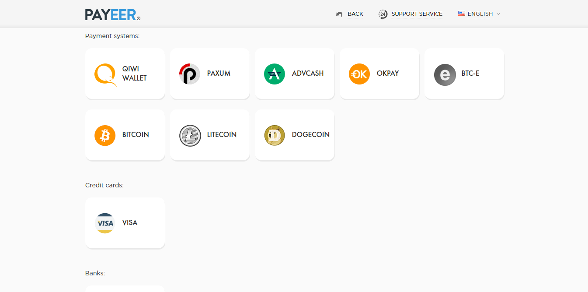Viewport: 588px width, 292px height.
Task: Click the Paxum payment system icon
Action: click(189, 74)
